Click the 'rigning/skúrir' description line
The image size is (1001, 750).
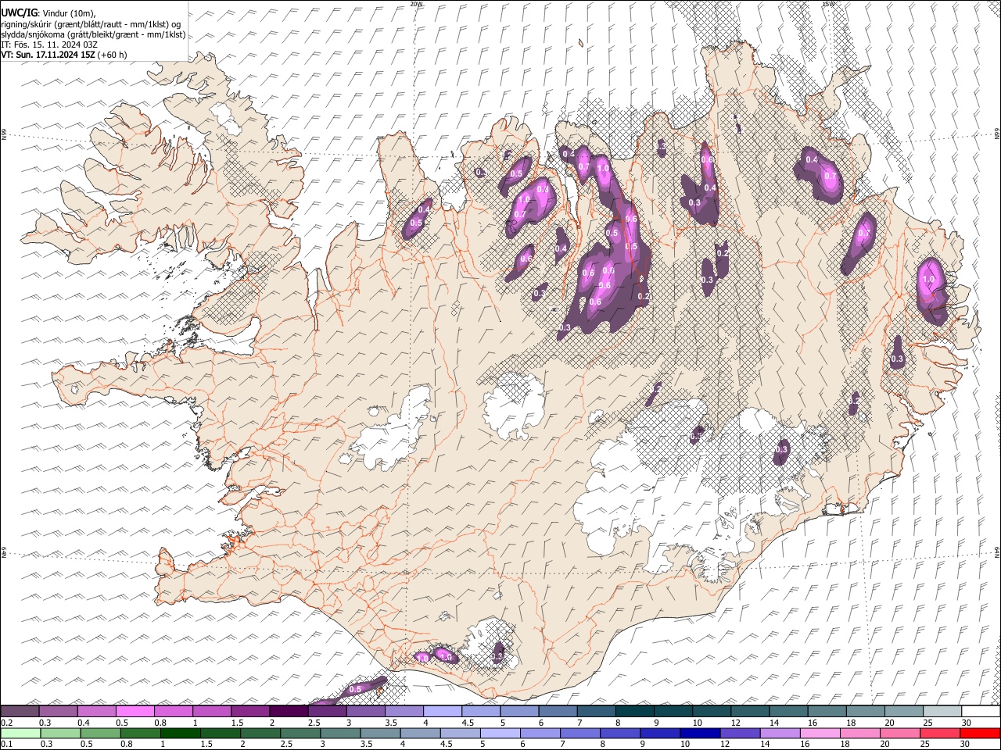pyautogui.click(x=91, y=24)
